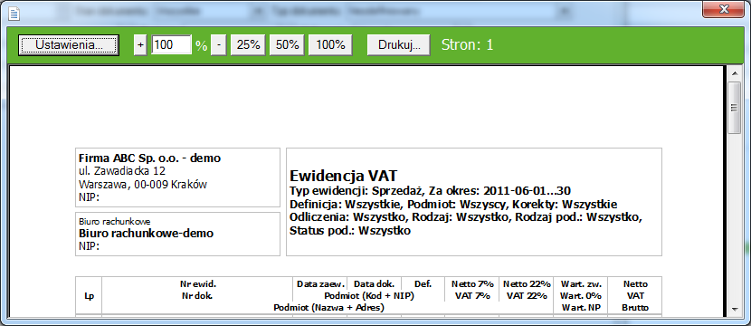The image size is (751, 326).
Task: Click the vertical scrollbar up arrow
Action: tap(734, 73)
